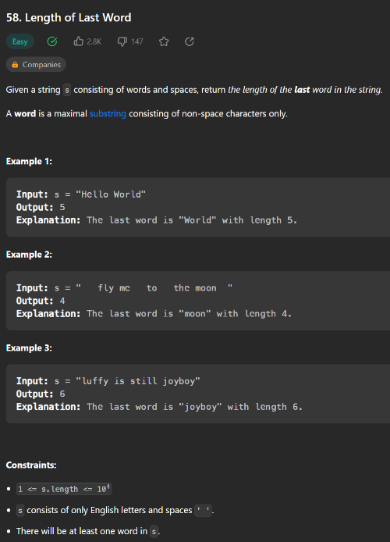Click the Easy difficulty badge
This screenshot has height=542, width=390.
(x=20, y=42)
